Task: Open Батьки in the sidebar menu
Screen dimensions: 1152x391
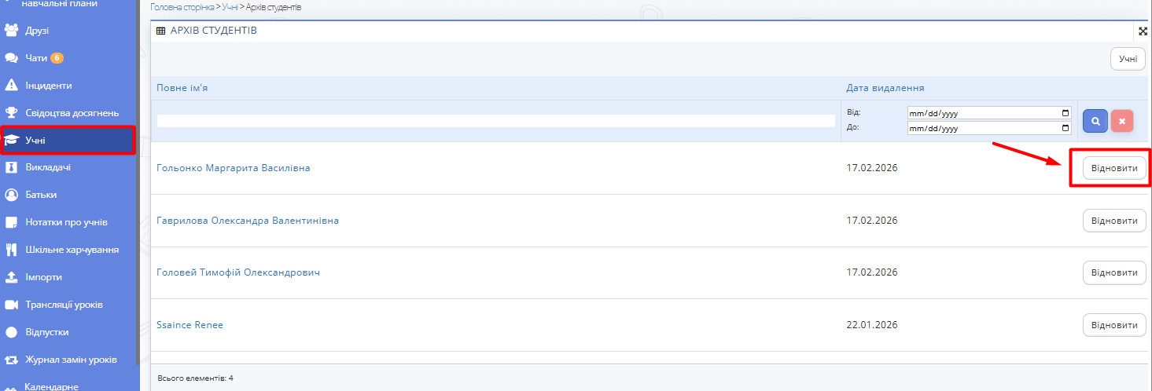Action: tap(41, 195)
